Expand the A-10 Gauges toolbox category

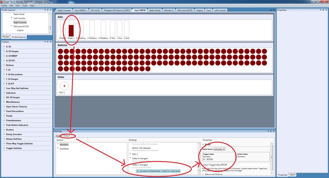(x=4, y=51)
